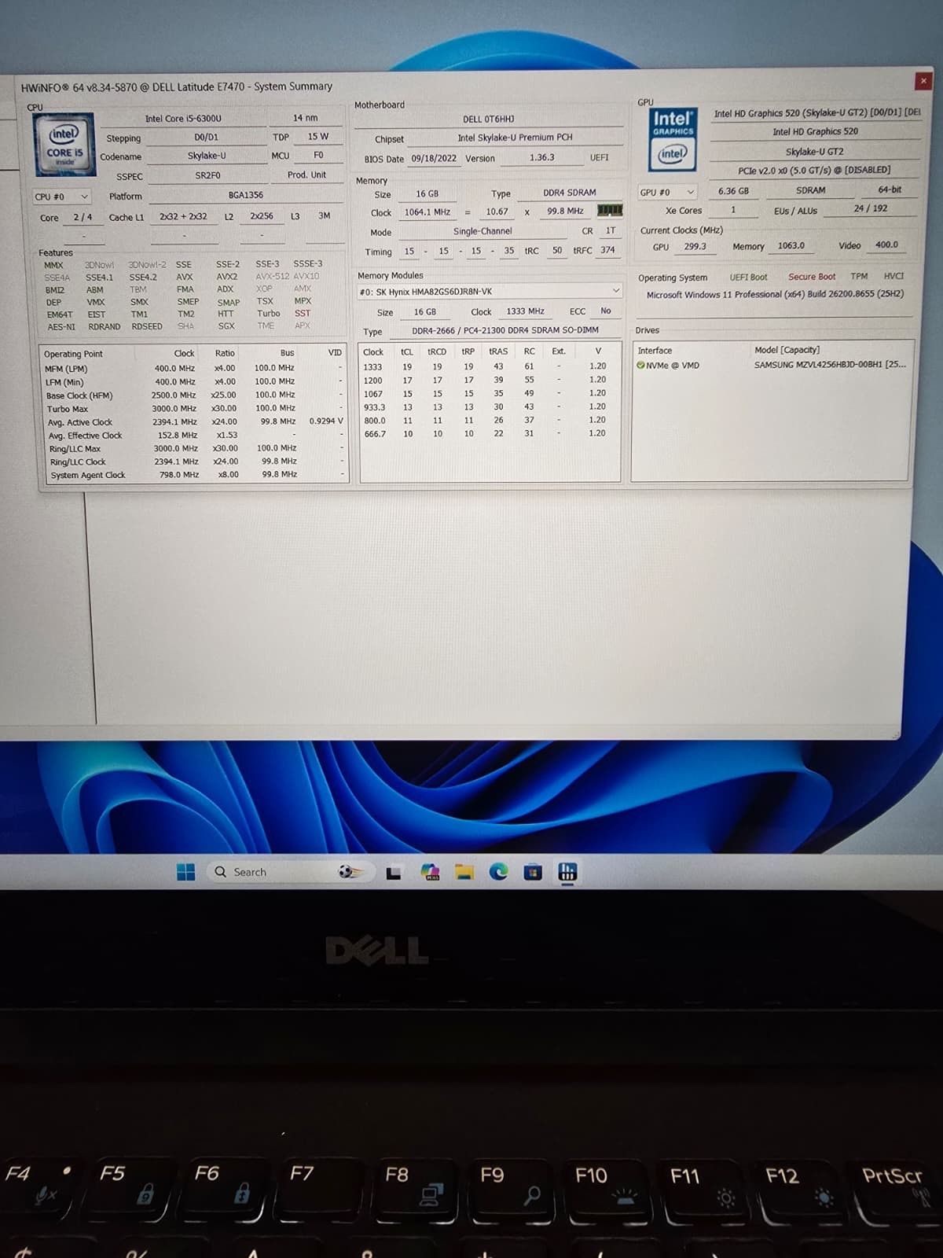Click the 2x256 L2 cache value
Viewport: 943px width, 1258px height.
[262, 216]
